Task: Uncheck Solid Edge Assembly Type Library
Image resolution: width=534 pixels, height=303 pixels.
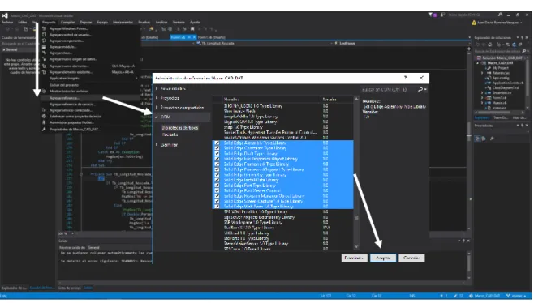Action: (x=217, y=143)
